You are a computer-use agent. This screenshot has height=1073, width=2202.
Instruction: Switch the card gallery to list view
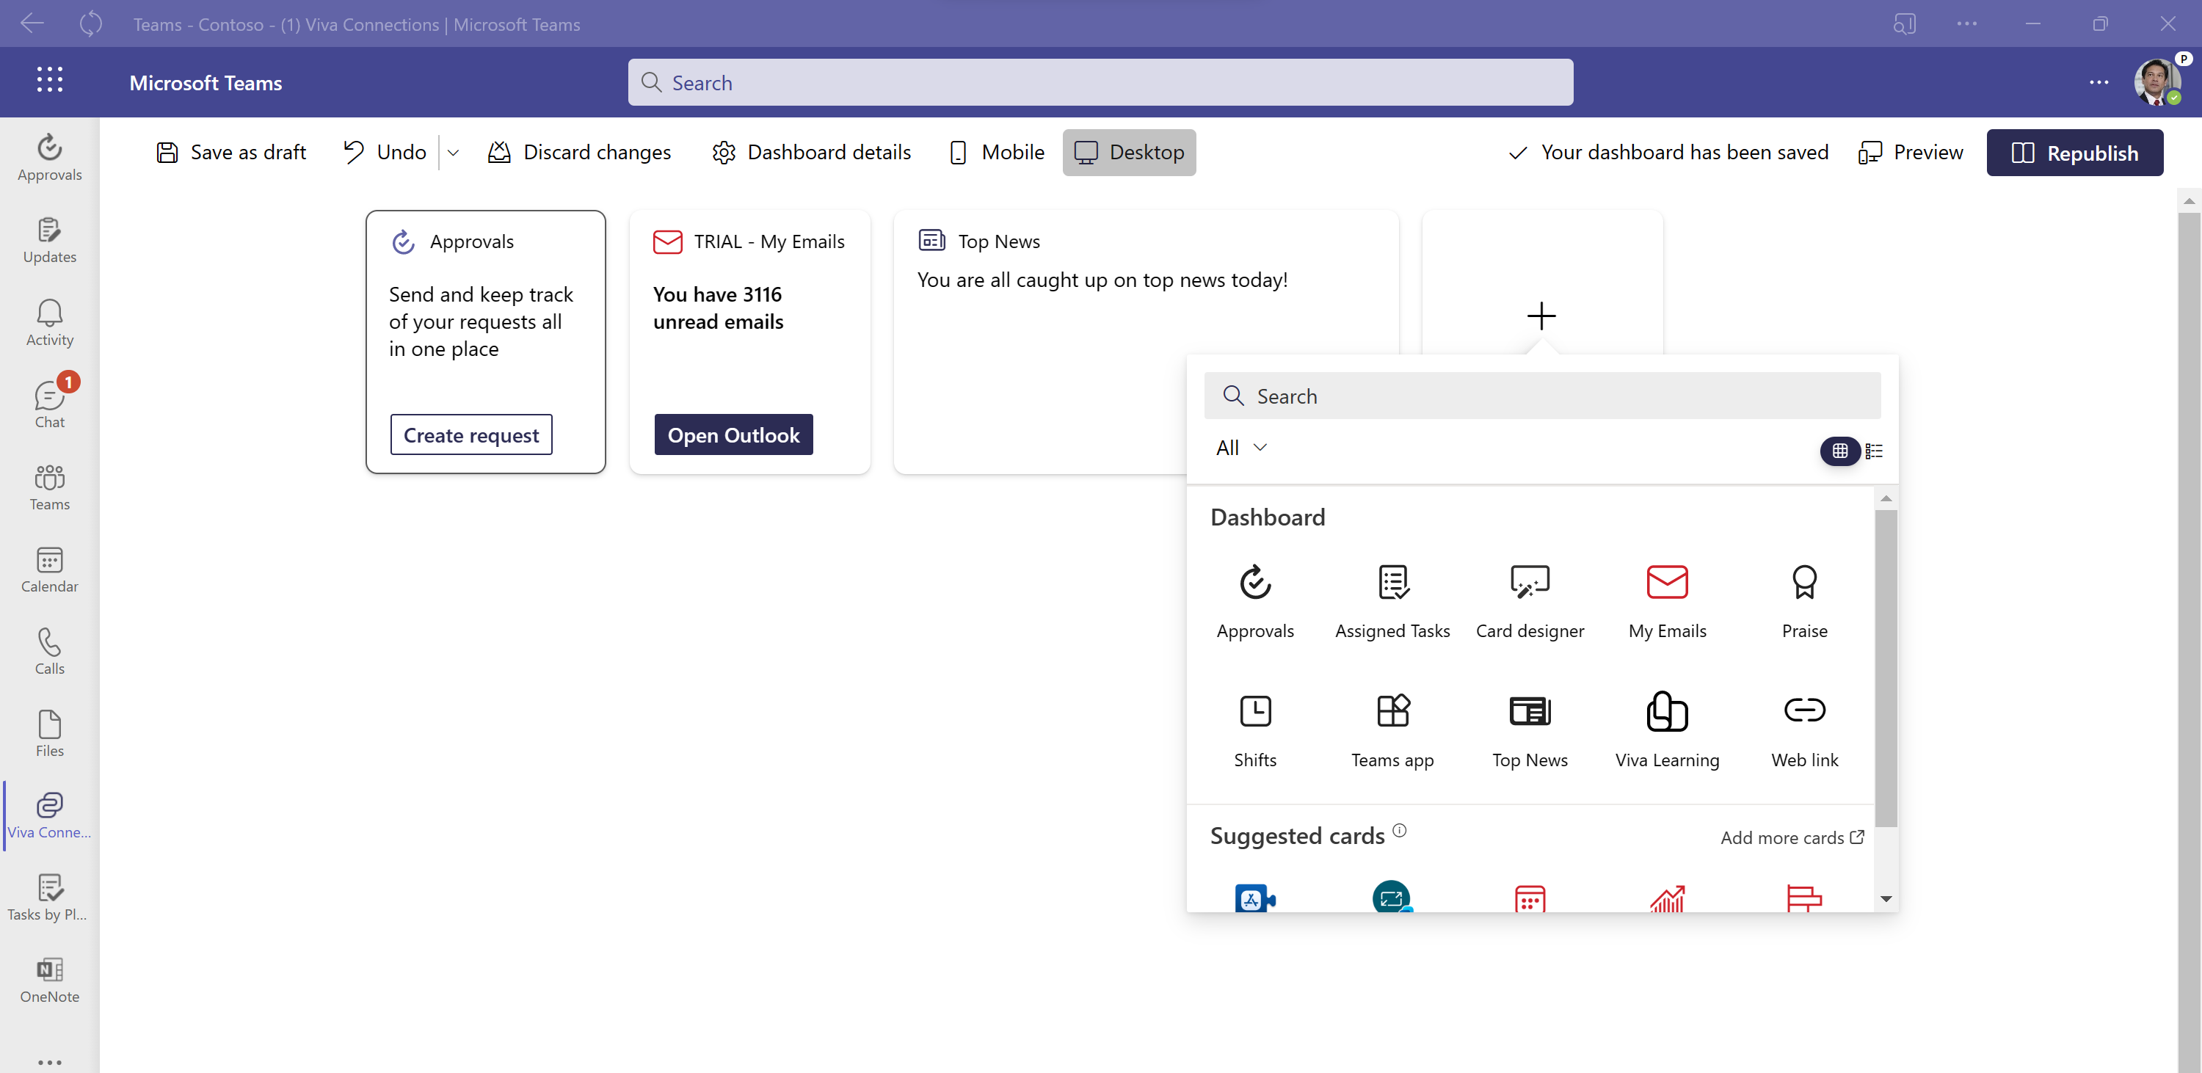(1875, 451)
